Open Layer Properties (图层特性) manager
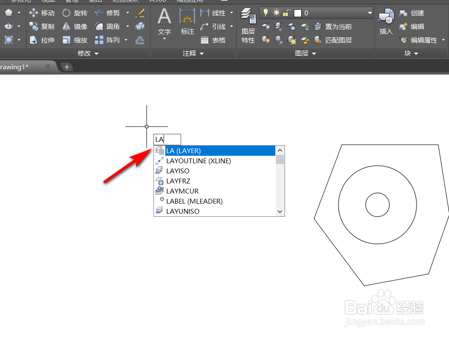 pyautogui.click(x=248, y=26)
